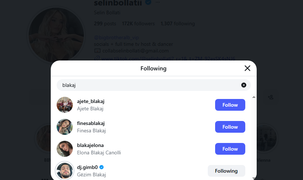Close the Following dialog
303x180 pixels.
pyautogui.click(x=247, y=68)
